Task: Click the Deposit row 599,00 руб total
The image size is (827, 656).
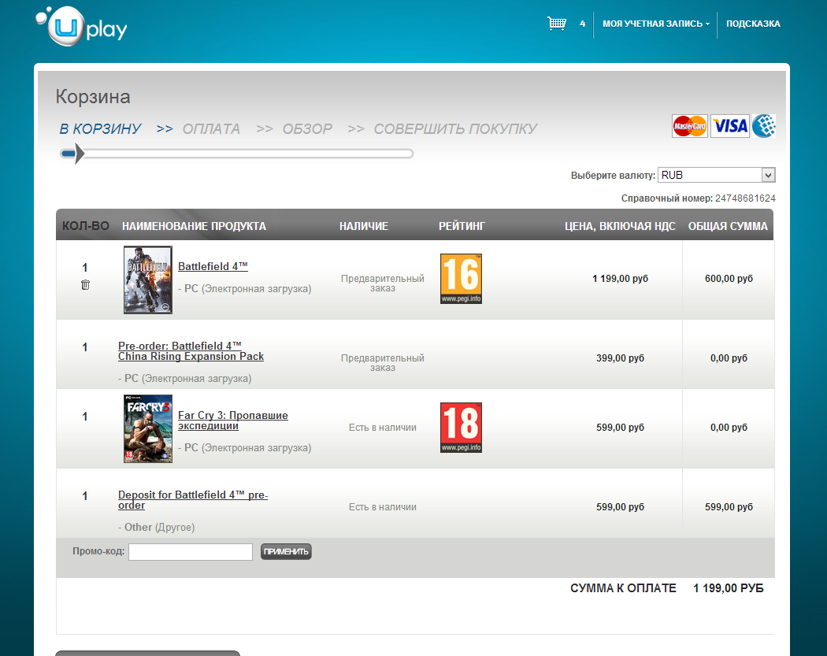Action: click(x=729, y=506)
